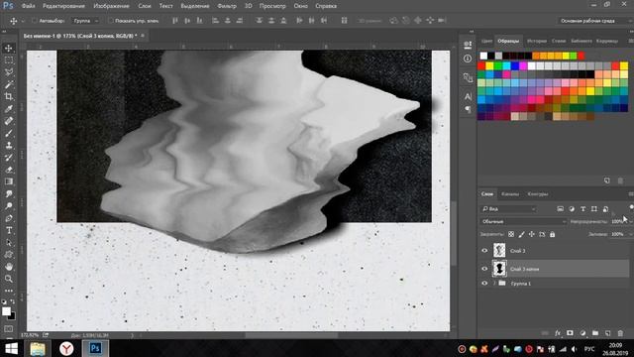Open the layer fill percentage field
Screen dimensions: 634x357
tap(617, 234)
